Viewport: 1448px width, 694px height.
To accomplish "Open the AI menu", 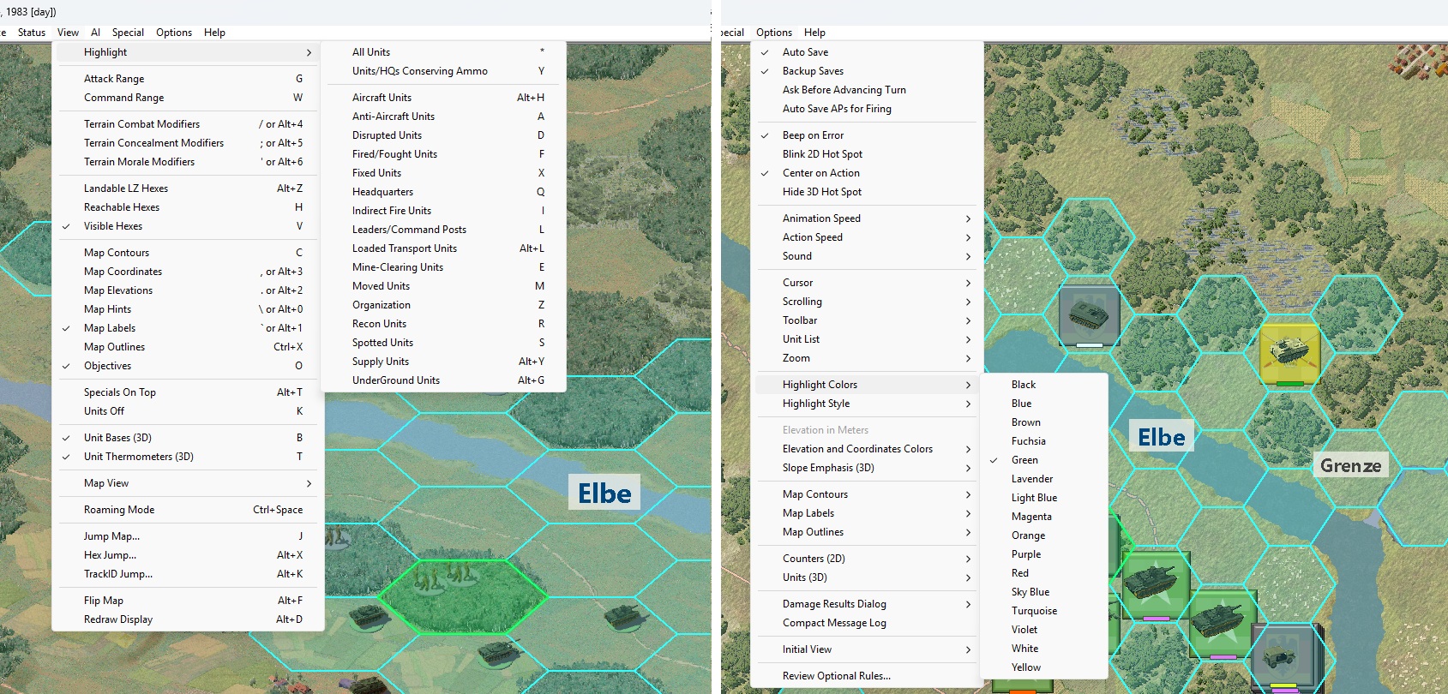I will [95, 33].
